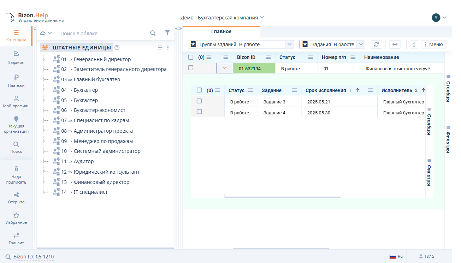Click the search magnifier in cloud search
Image resolution: width=461 pixels, height=263 pixels.
[x=153, y=33]
